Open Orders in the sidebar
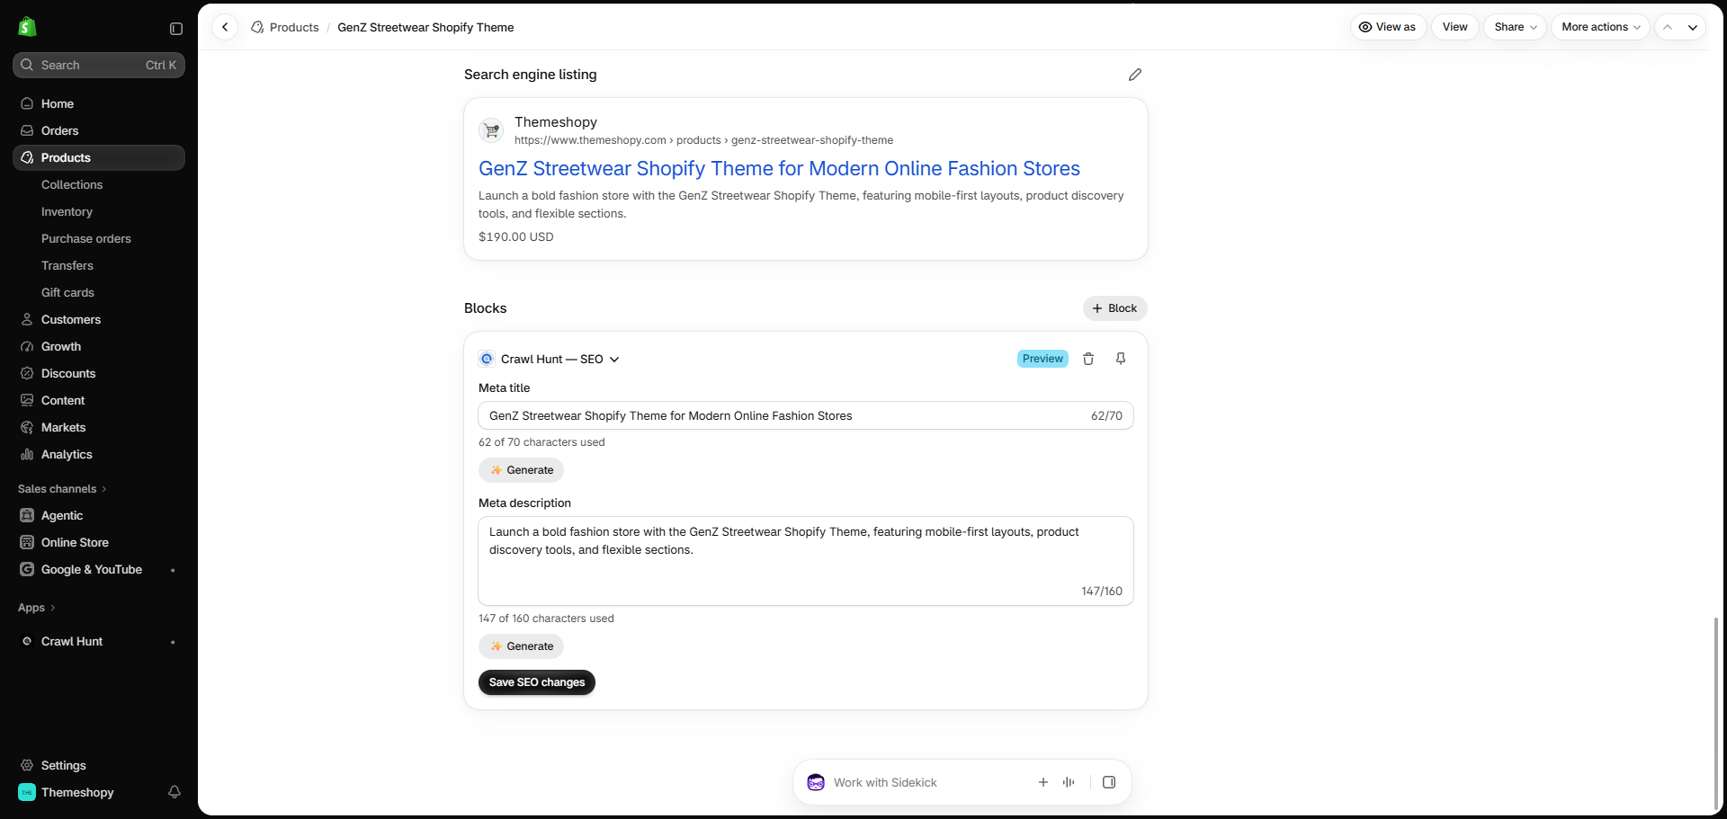This screenshot has width=1727, height=819. click(99, 130)
